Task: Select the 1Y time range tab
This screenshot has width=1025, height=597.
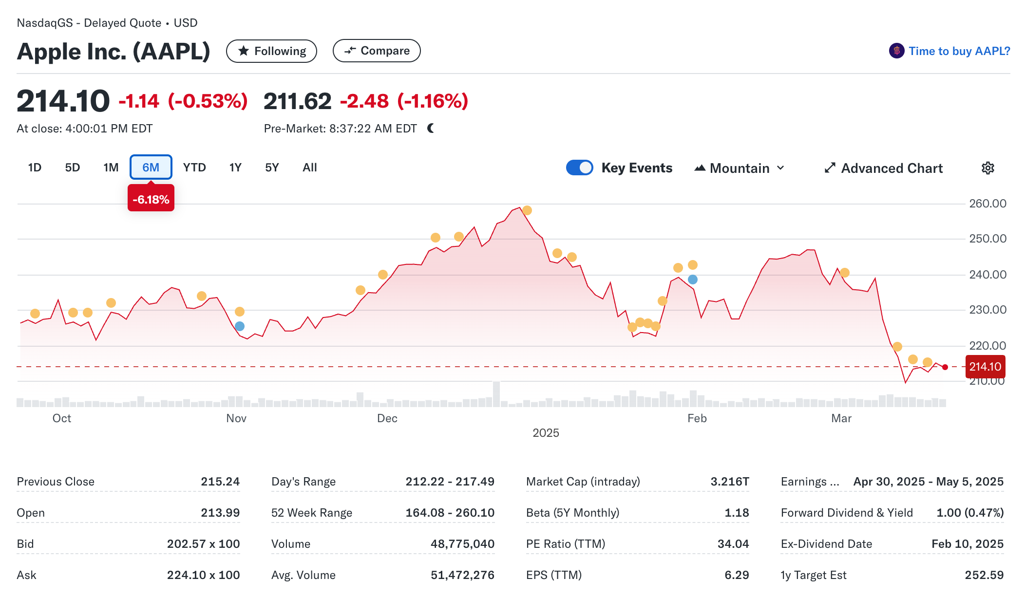Action: click(x=235, y=168)
